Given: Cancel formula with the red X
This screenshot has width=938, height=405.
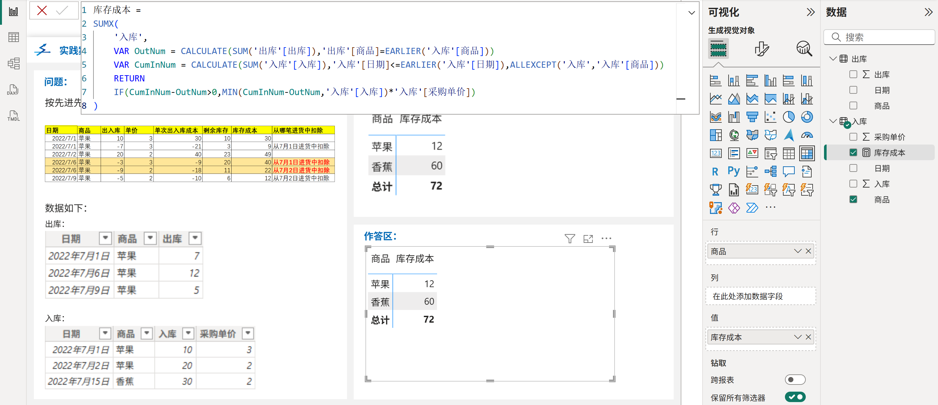Looking at the screenshot, I should point(42,10).
